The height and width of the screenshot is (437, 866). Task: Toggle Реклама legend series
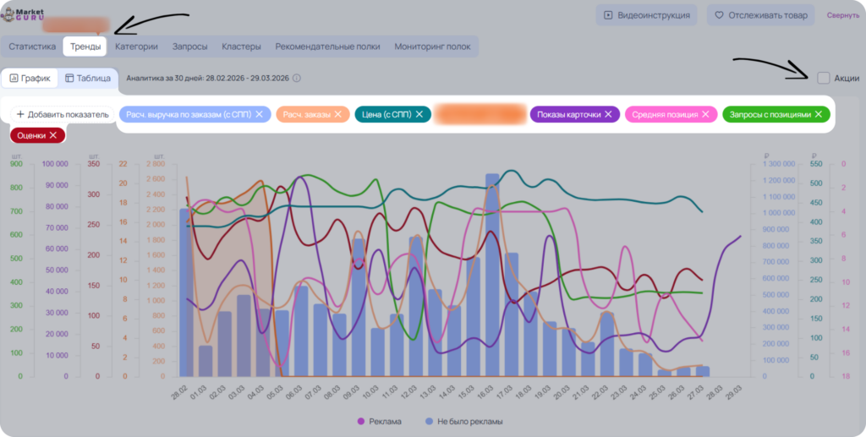tap(380, 422)
